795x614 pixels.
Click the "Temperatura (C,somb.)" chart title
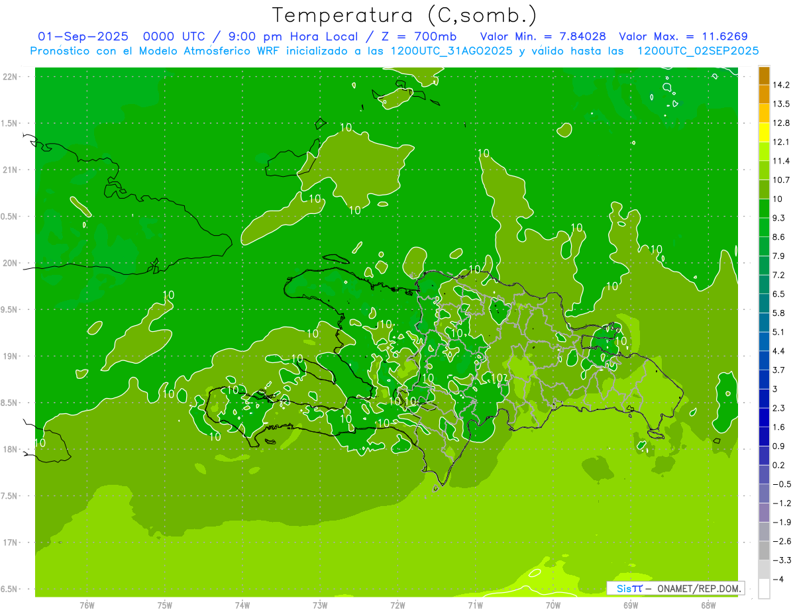[x=405, y=15]
